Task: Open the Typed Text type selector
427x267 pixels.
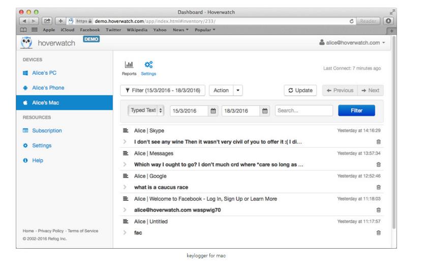Action: point(146,110)
